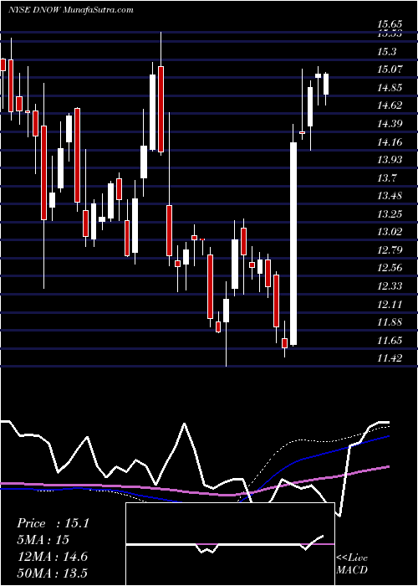Click the tall white candlestick rising from 11.65
418x586 pixels.
tap(293, 244)
